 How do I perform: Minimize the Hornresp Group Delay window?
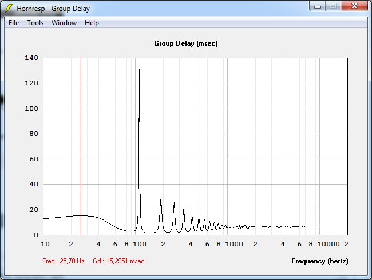318,6
